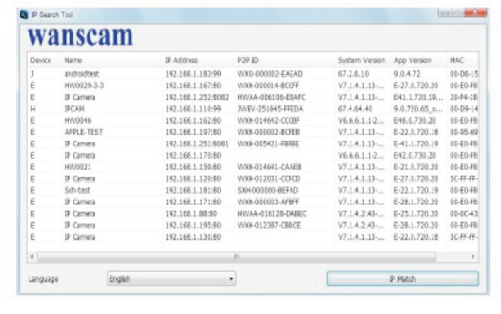Select the IPCAM device name
The height and width of the screenshot is (314, 501).
[75, 109]
